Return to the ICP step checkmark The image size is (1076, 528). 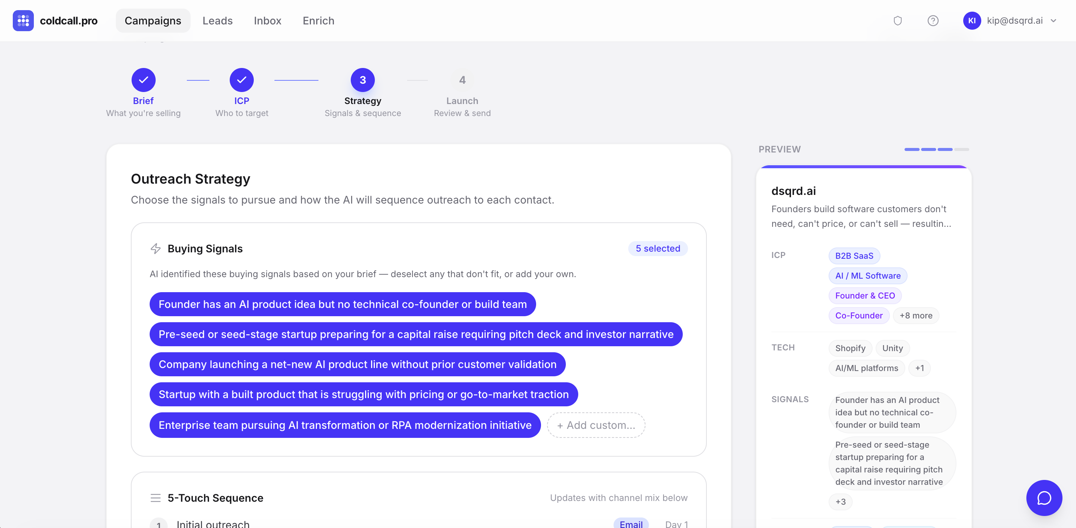(x=241, y=80)
